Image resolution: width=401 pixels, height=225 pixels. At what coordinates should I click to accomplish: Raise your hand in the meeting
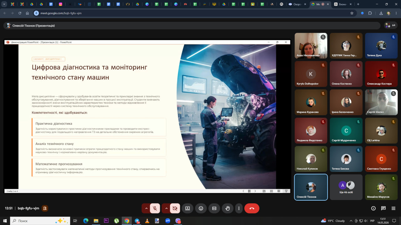click(x=228, y=208)
